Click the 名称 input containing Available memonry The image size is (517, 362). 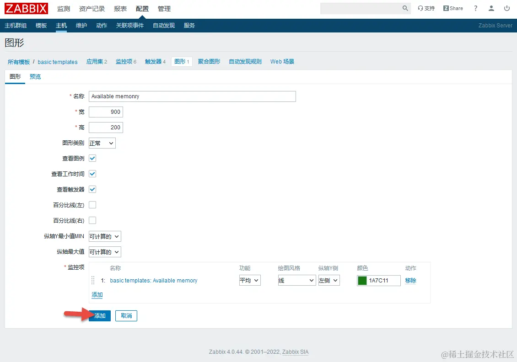(192, 96)
